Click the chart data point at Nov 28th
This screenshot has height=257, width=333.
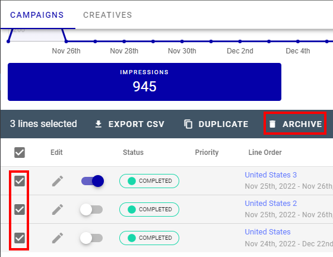124,42
